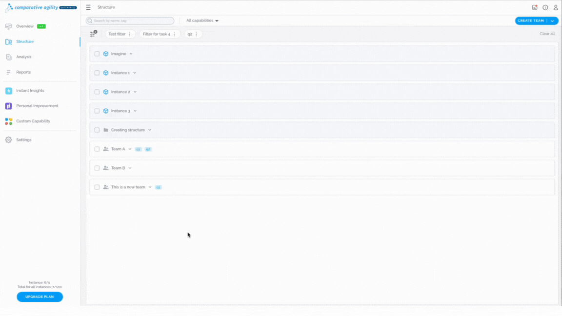This screenshot has height=316, width=562.
Task: Expand the Creating structure chevron
Action: 150,130
